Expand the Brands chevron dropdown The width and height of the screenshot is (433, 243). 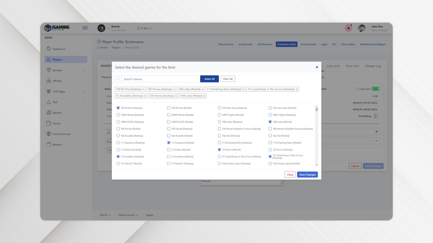(x=109, y=28)
